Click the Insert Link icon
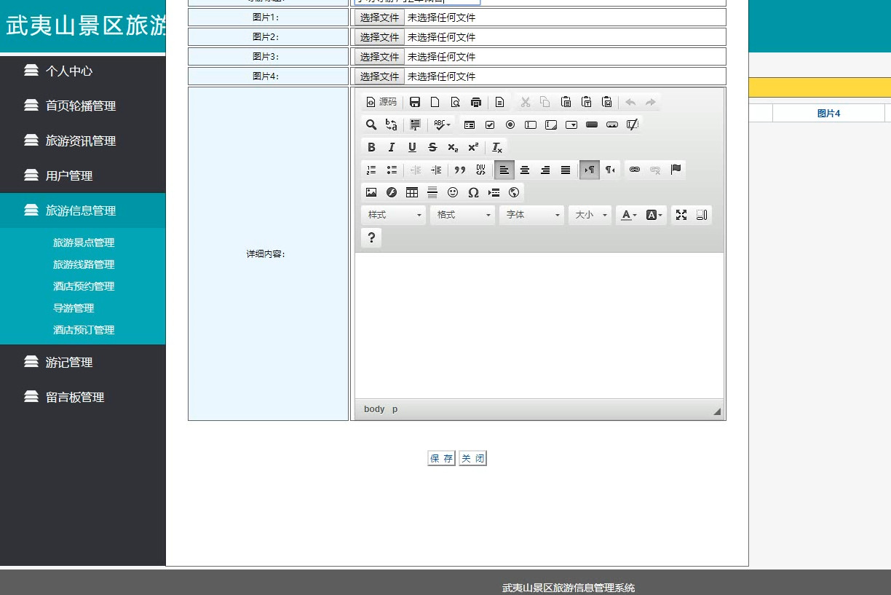Viewport: 891px width, 595px height. click(635, 170)
